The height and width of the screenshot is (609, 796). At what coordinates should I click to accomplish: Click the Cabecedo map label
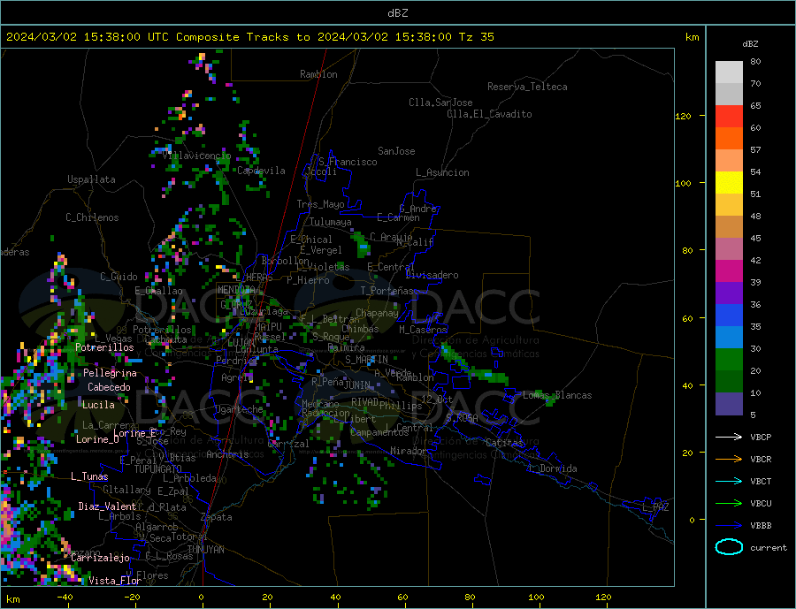pos(109,387)
